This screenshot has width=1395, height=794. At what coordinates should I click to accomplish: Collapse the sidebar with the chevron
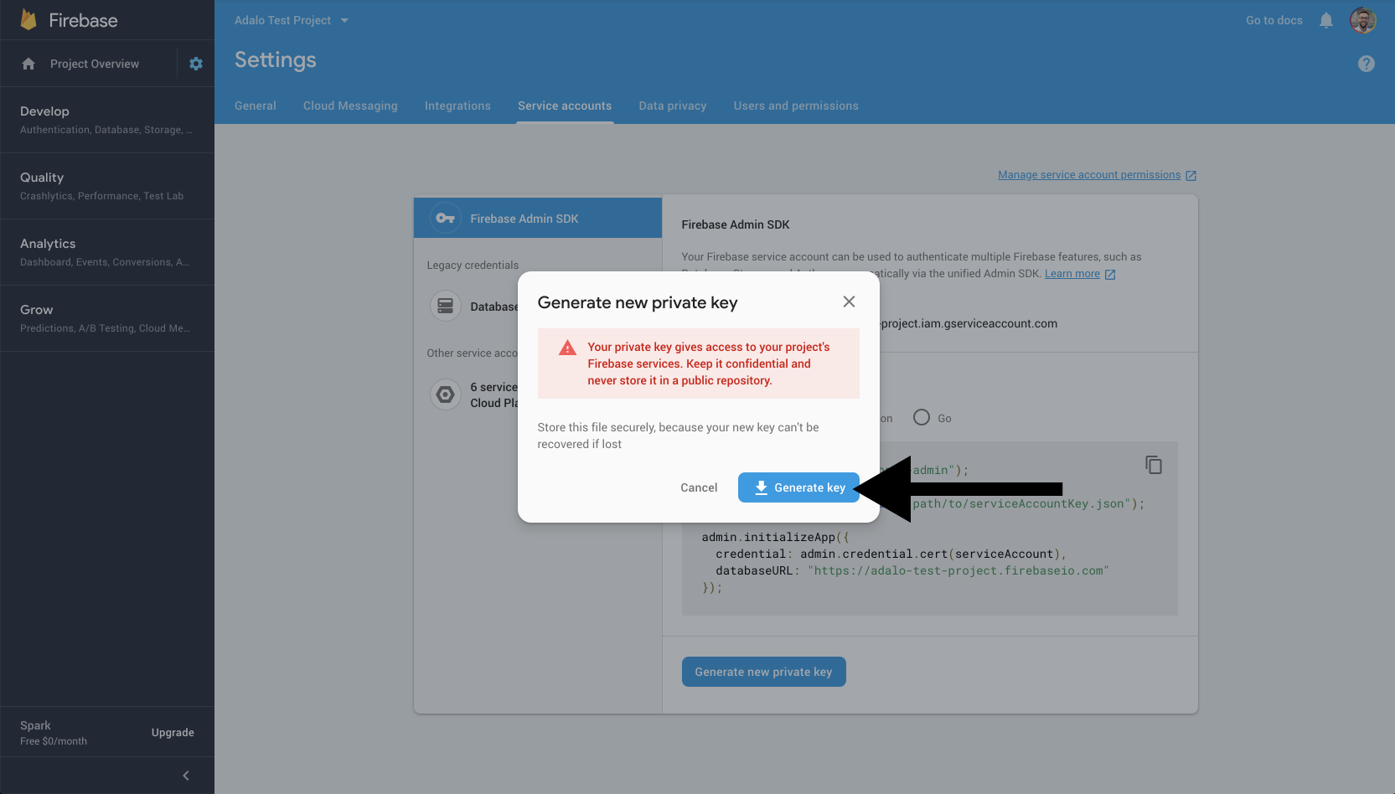click(x=186, y=776)
